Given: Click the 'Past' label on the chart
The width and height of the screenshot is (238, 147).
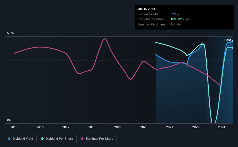Looking at the screenshot, I should coord(228,40).
